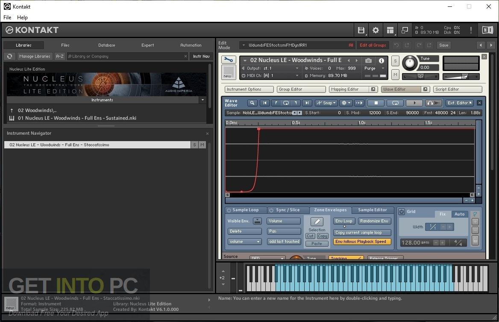Open the Script Editor
The height and width of the screenshot is (322, 499).
pos(458,89)
